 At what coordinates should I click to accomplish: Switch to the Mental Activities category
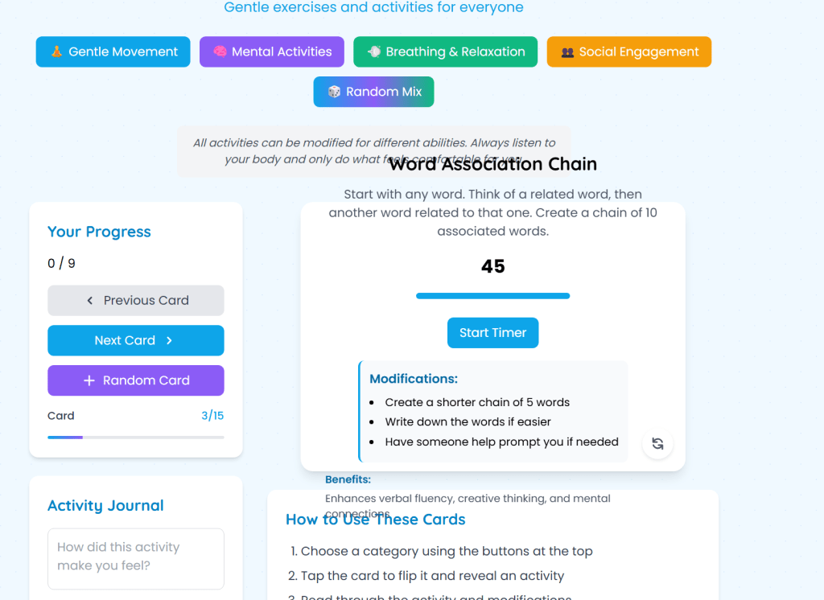click(272, 51)
